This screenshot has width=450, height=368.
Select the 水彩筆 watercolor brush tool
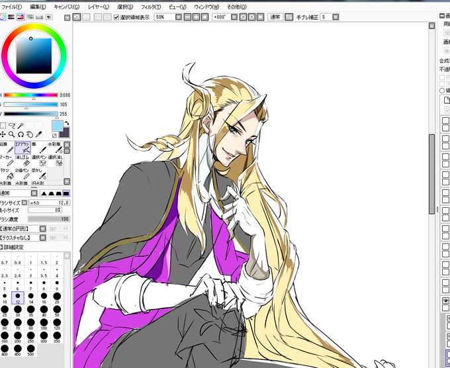coord(56,147)
